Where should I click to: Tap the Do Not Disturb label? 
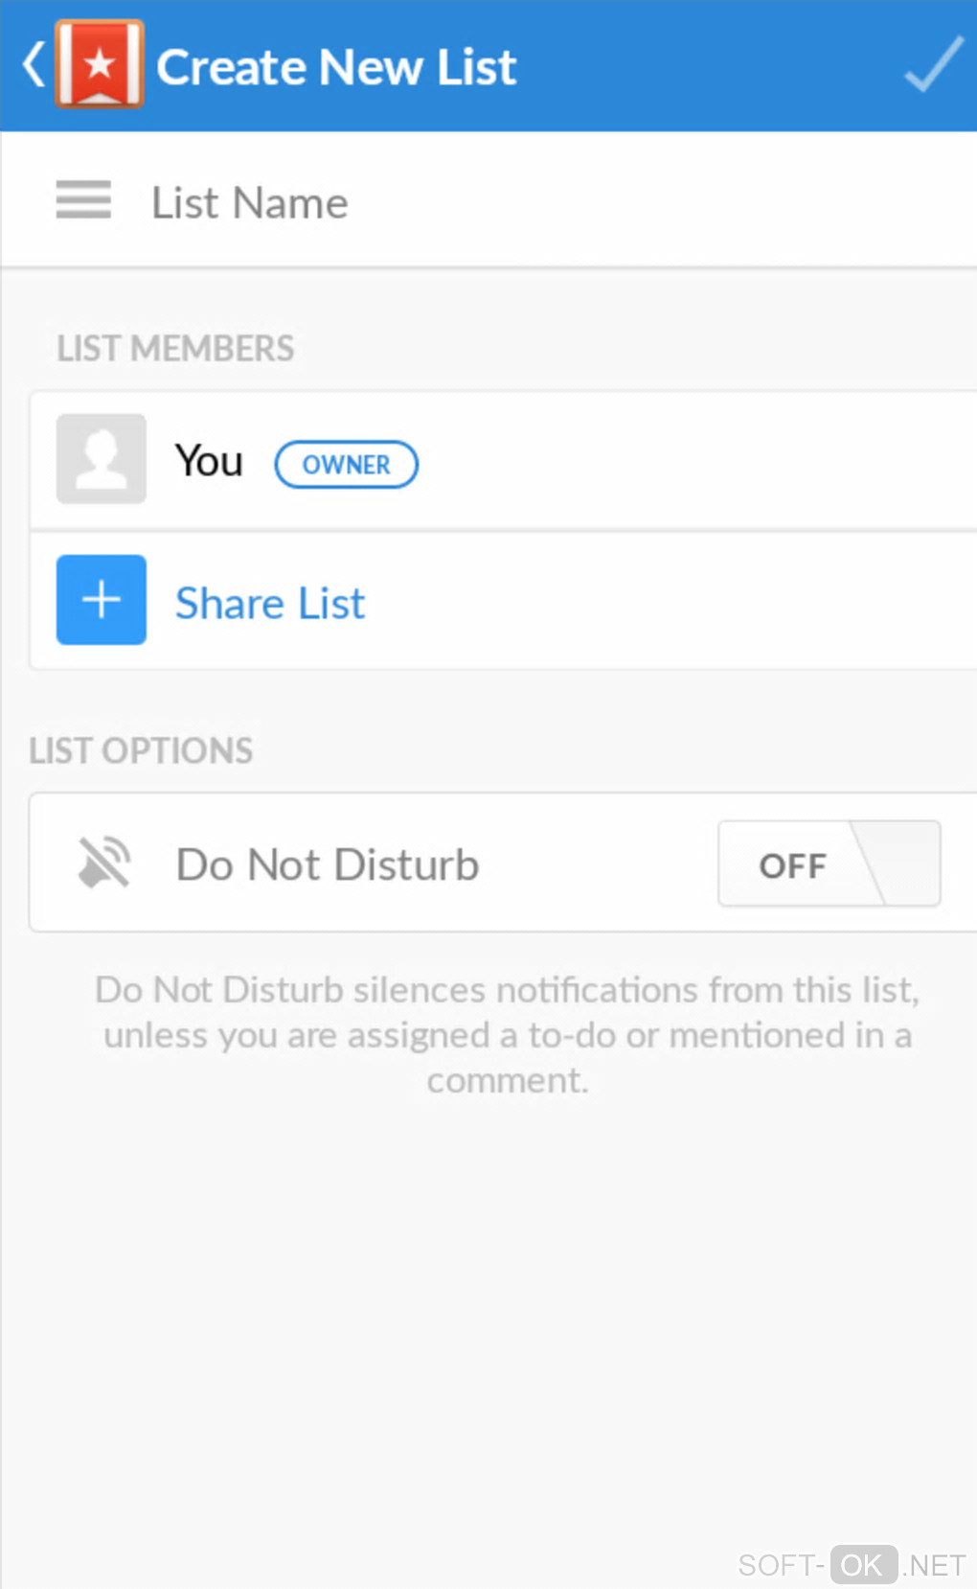tap(328, 864)
